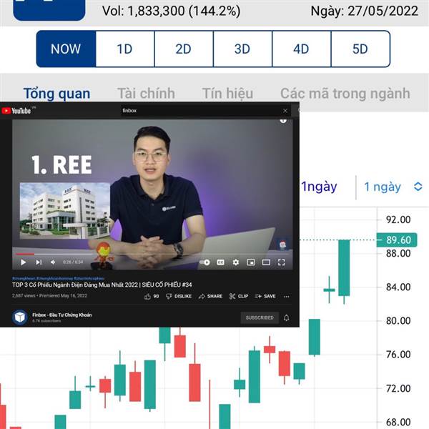
Task: Select the 5D period tab
Action: click(x=360, y=49)
